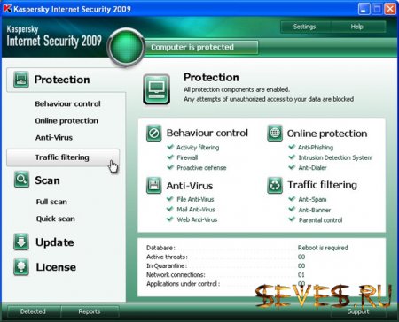Select Anti-Virus in sidebar

(x=54, y=137)
